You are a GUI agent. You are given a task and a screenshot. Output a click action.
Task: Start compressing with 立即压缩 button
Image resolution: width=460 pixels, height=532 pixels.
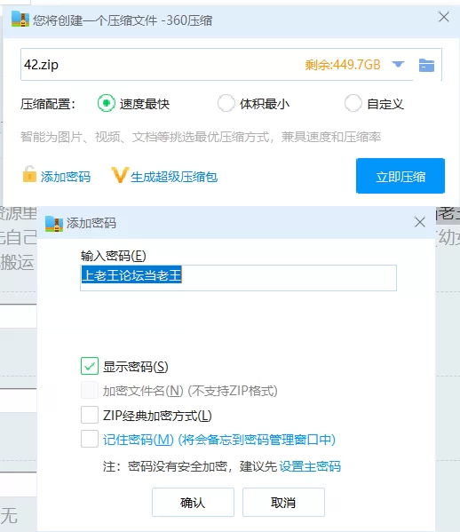pos(401,176)
